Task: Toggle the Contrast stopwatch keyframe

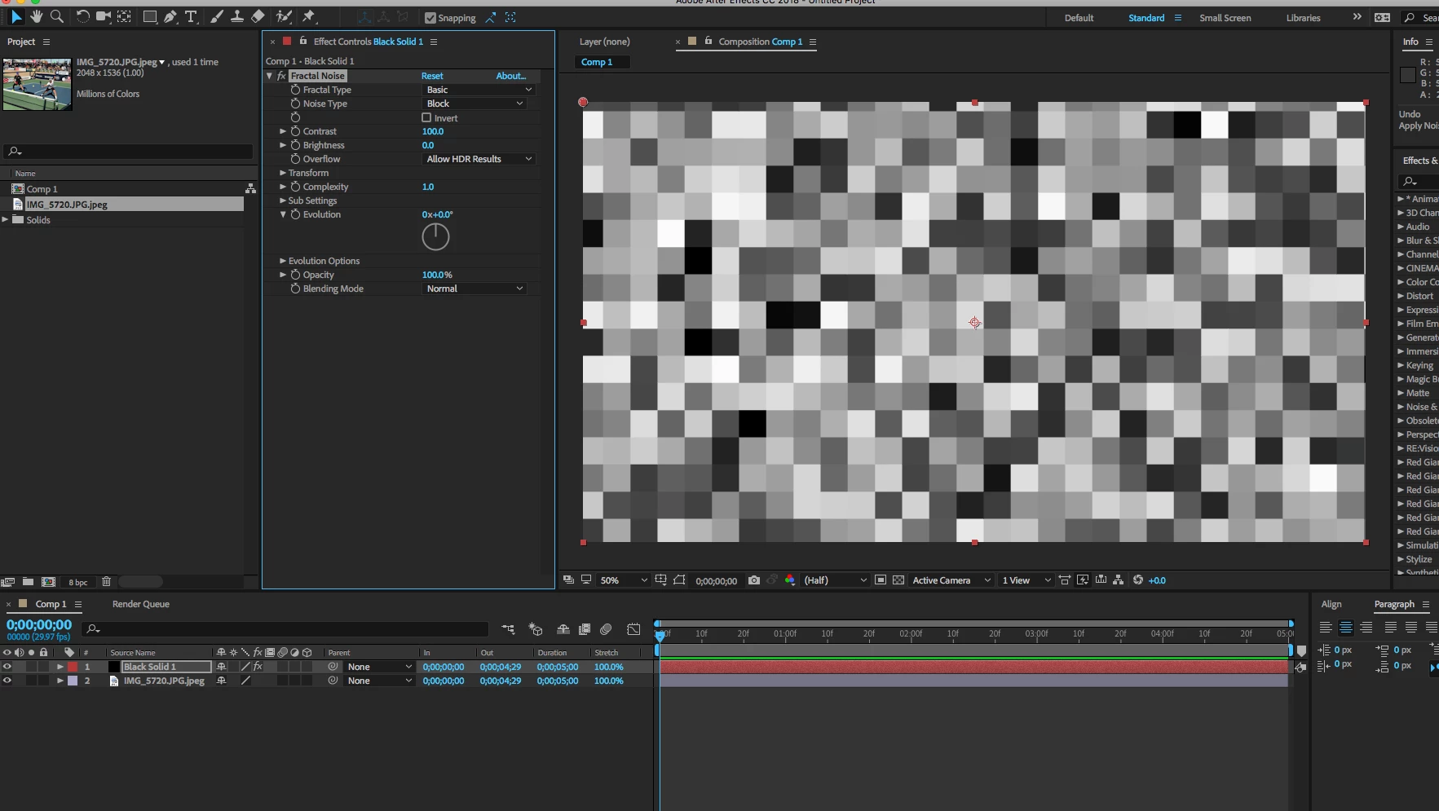Action: coord(295,131)
